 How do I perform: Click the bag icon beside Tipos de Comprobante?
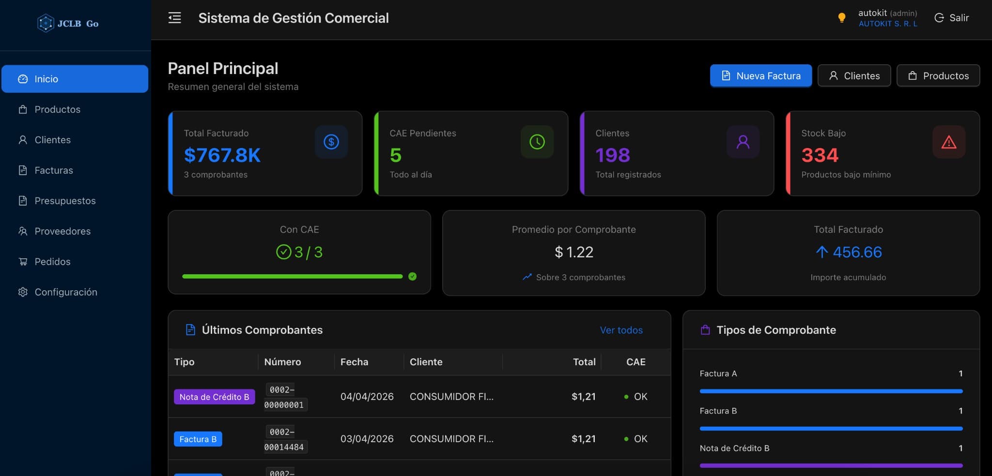tap(705, 330)
